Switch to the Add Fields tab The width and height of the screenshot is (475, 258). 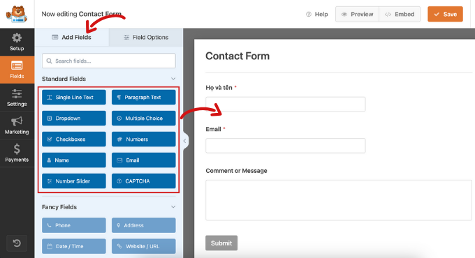click(x=72, y=37)
